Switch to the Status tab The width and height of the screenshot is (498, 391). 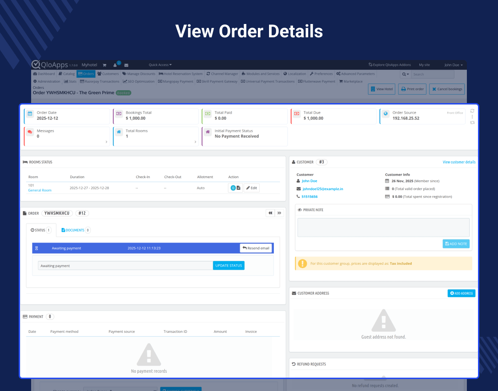40,230
